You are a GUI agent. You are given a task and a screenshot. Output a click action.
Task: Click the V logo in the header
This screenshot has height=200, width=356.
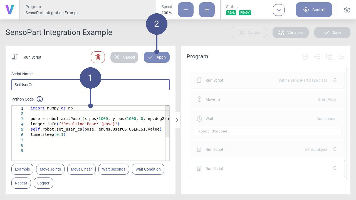(x=10, y=10)
